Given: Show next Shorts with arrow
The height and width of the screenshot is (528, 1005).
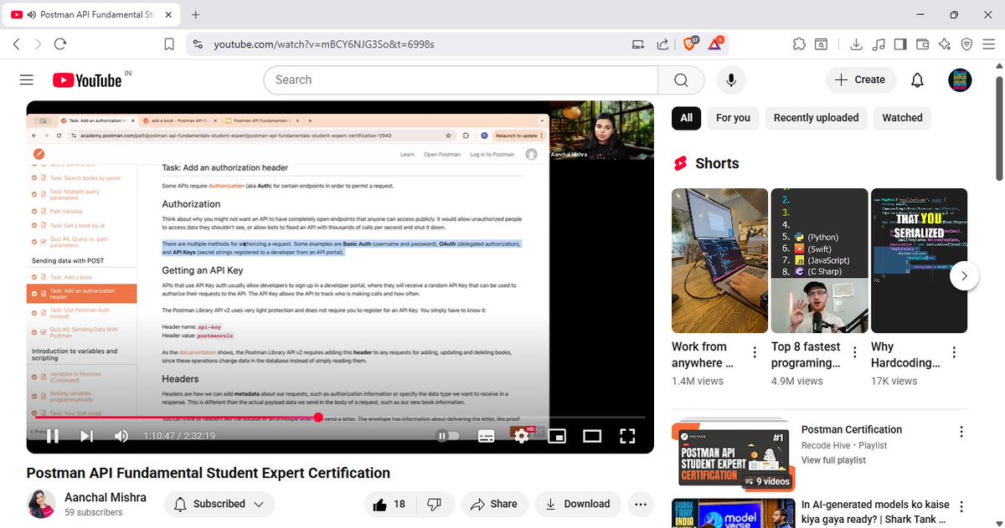Looking at the screenshot, I should click(965, 275).
